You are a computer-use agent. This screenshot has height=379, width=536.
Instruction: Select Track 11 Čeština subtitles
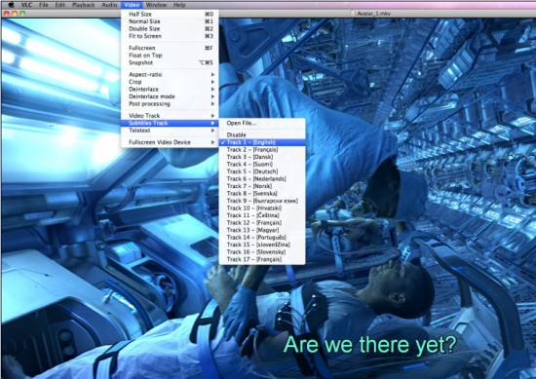[x=262, y=215]
